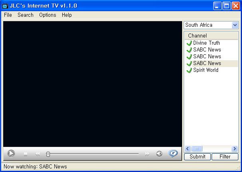Click the green checkmark beside Spirit World

(x=189, y=70)
